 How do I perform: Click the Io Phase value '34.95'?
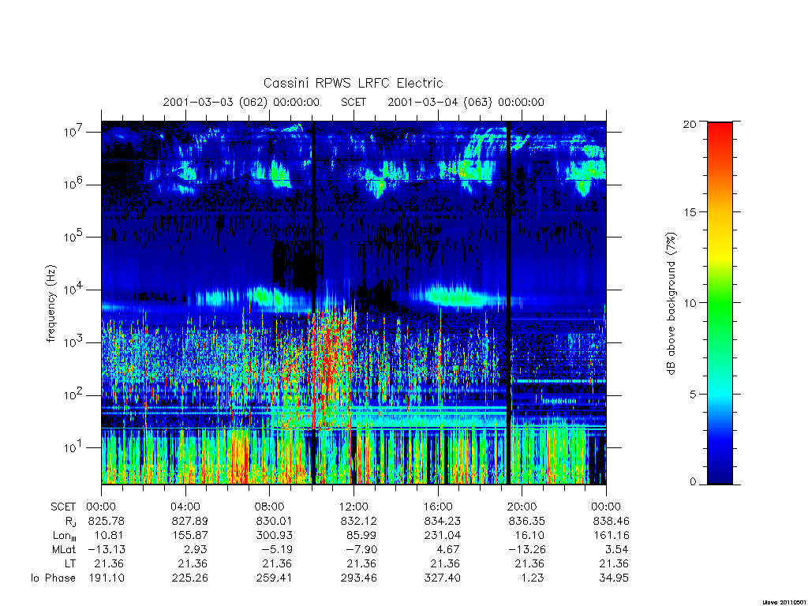tap(614, 578)
